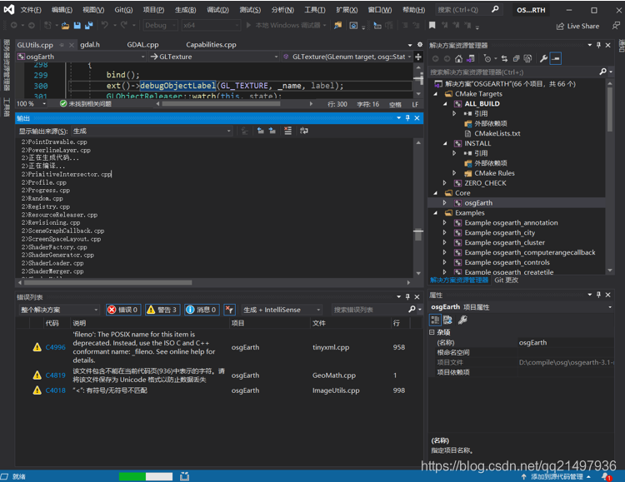Click the collapse all icon in Solution Explorer
The height and width of the screenshot is (482, 625).
516,59
